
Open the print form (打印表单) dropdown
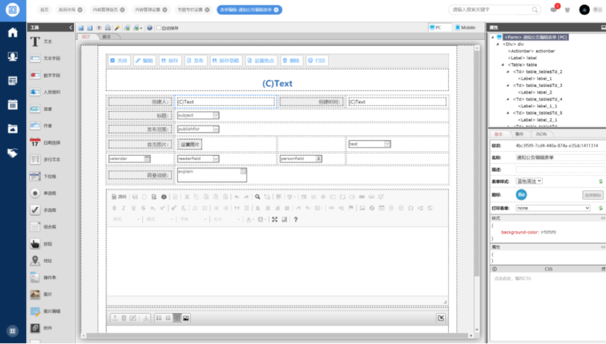pyautogui.click(x=553, y=208)
